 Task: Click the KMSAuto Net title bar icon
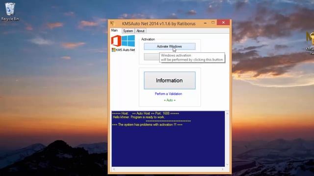coord(112,23)
